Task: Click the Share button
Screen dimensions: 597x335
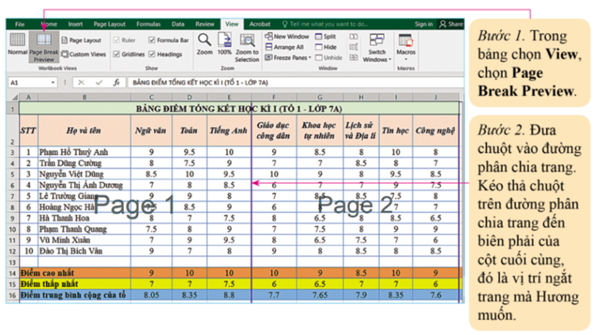Action: coord(451,24)
